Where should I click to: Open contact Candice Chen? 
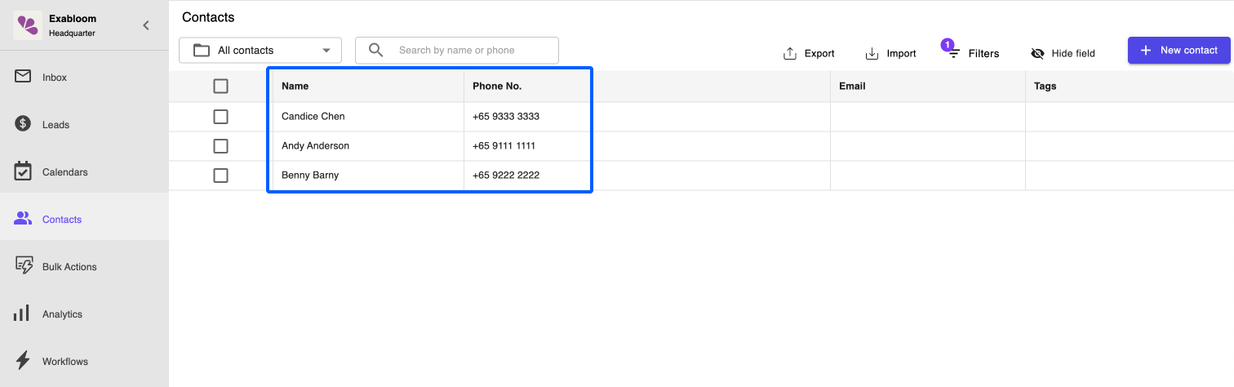coord(313,116)
